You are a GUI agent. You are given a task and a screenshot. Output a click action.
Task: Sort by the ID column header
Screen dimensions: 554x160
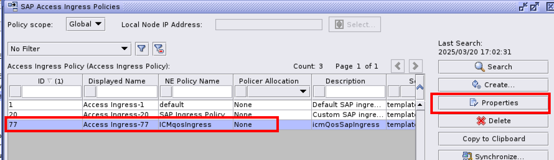point(45,81)
